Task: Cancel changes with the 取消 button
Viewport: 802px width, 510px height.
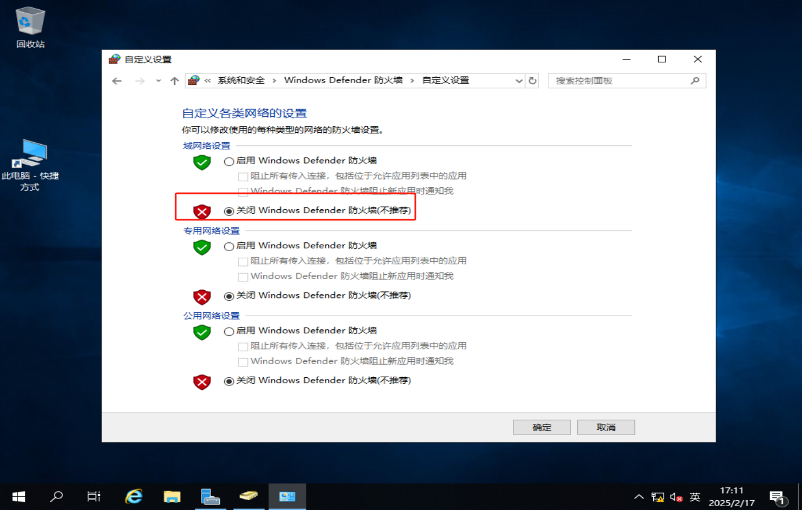Action: (x=606, y=427)
